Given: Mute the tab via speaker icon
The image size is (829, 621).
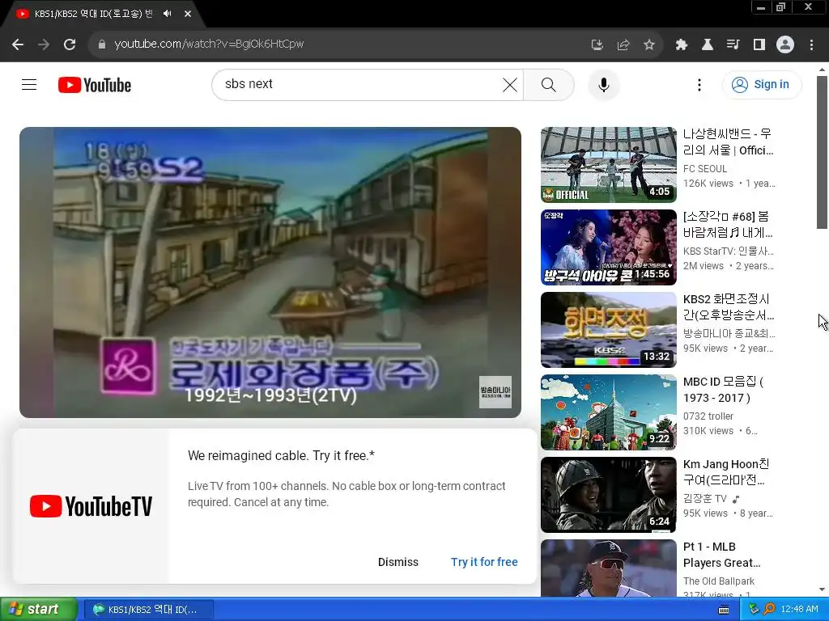Looking at the screenshot, I should pos(167,14).
